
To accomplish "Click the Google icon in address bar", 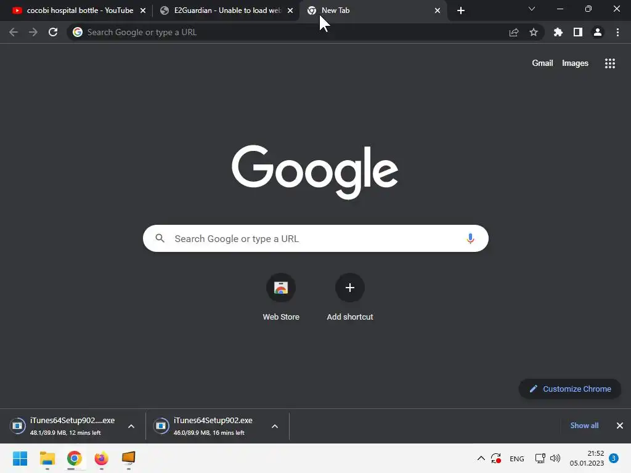I will click(x=78, y=32).
